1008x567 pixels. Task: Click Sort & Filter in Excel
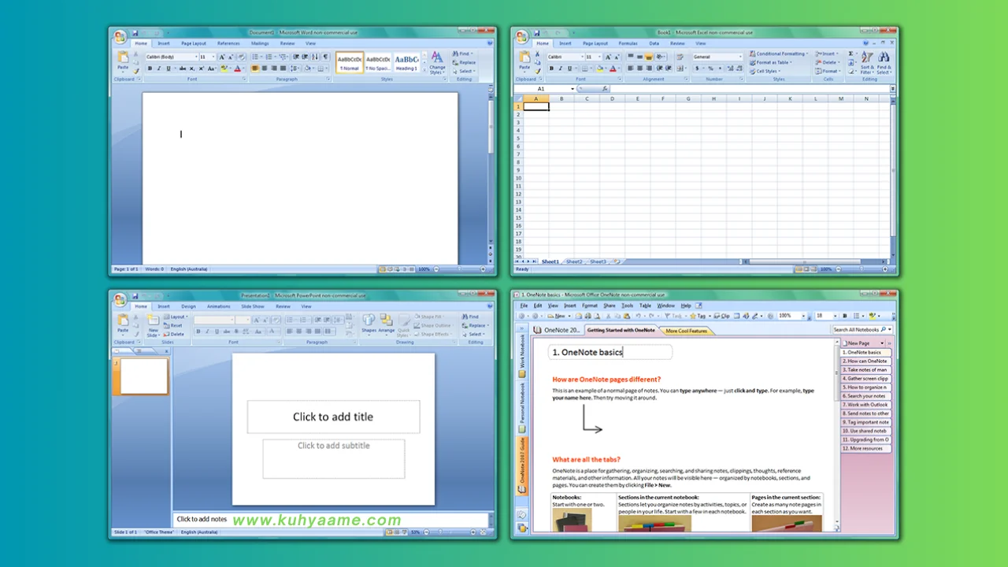(866, 63)
